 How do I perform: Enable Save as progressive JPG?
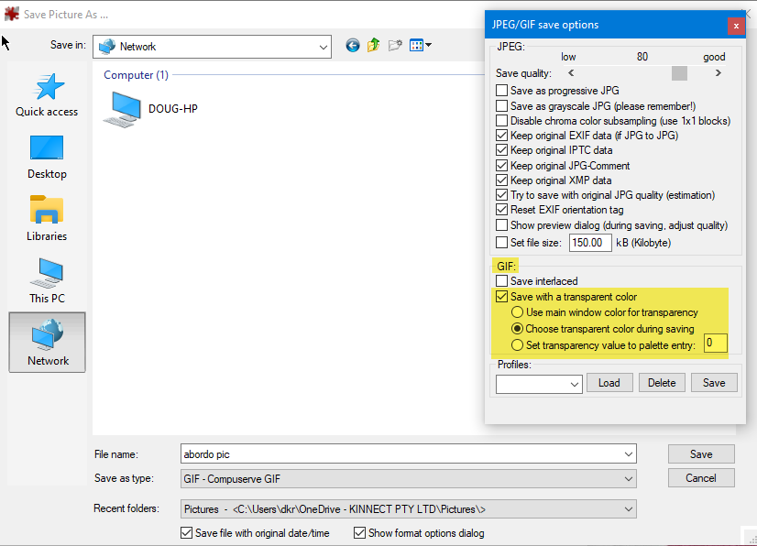pos(502,91)
